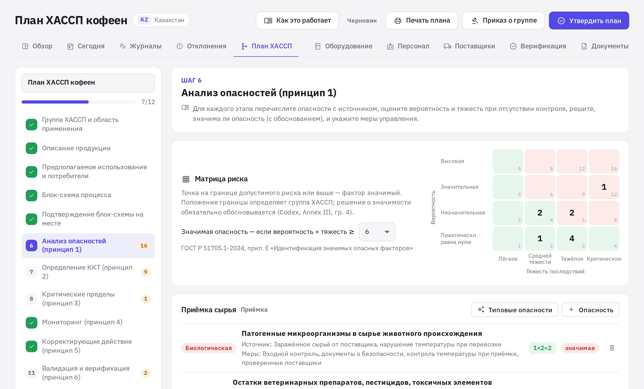The width and height of the screenshot is (644, 389).
Task: Click the 'Журналы' notes icon
Action: pos(122,46)
